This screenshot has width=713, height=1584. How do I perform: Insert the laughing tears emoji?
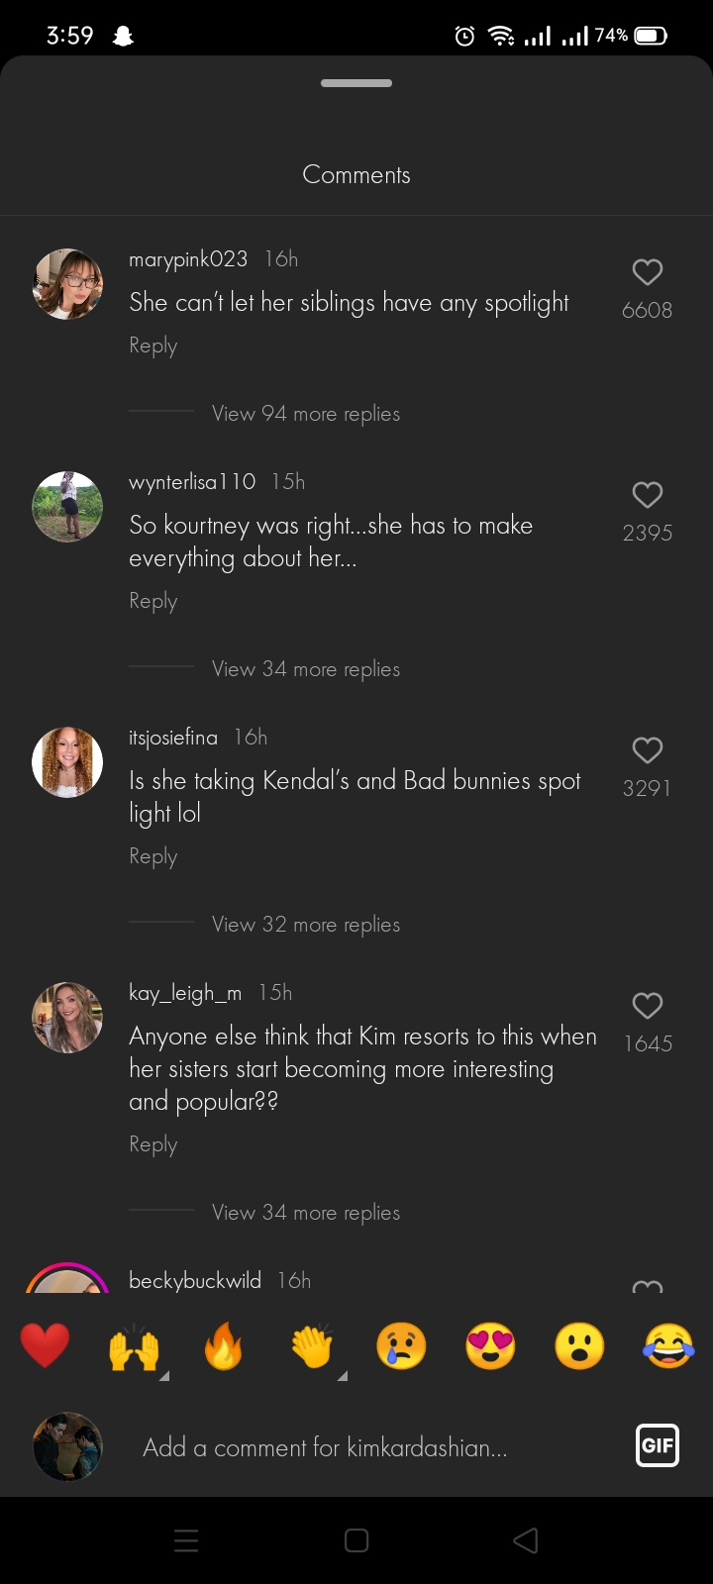668,1347
